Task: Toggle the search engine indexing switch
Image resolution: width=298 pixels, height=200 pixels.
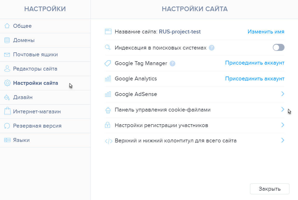Action: pos(279,47)
